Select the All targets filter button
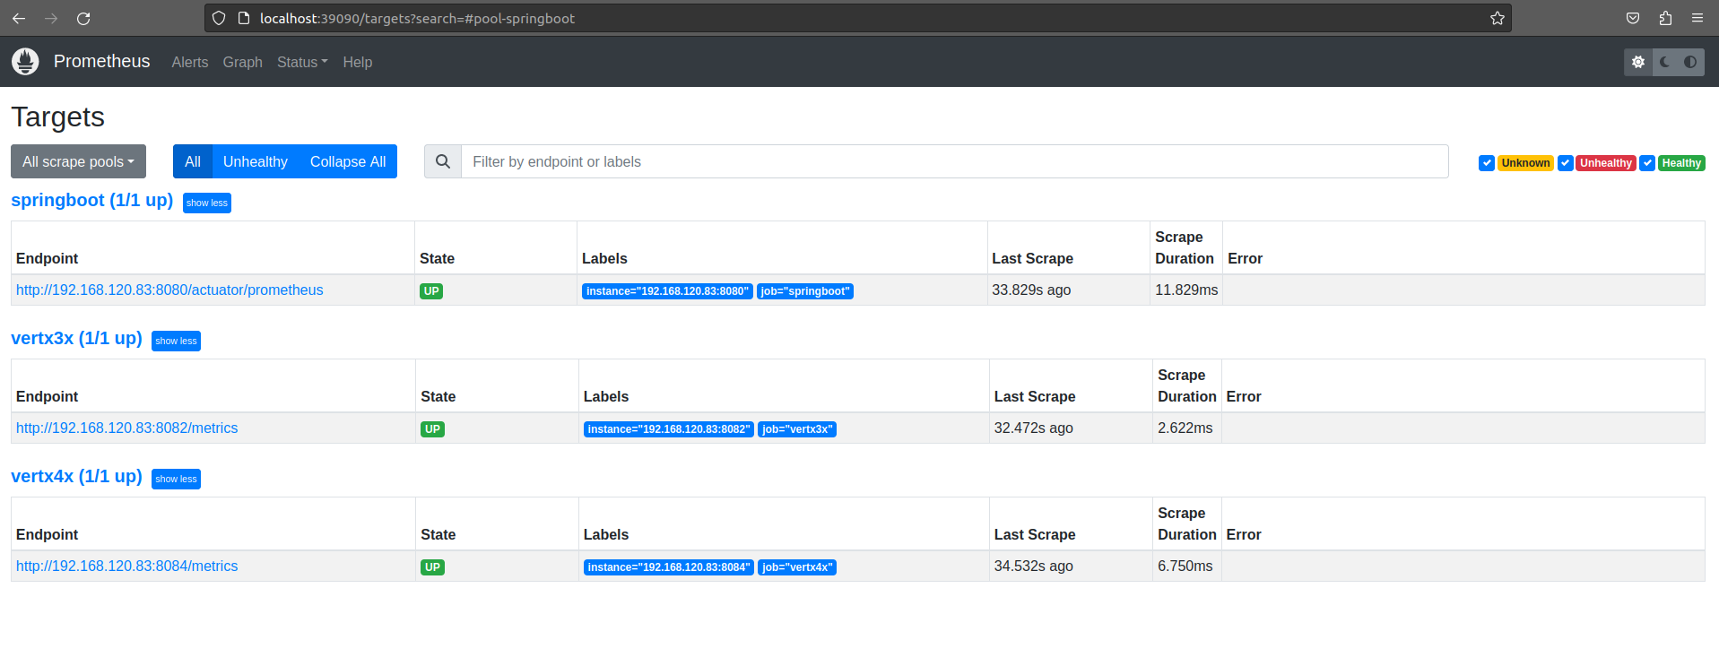The width and height of the screenshot is (1719, 666). (x=193, y=161)
